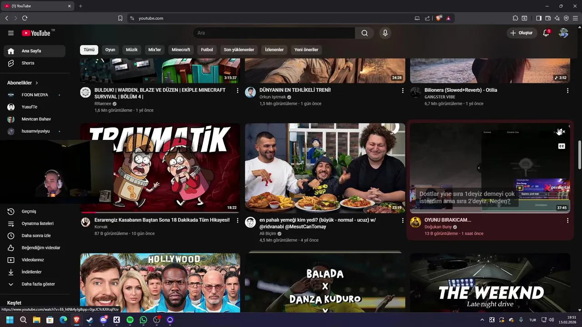
Task: Open options for BULDUK Minecraft video
Action: (237, 91)
